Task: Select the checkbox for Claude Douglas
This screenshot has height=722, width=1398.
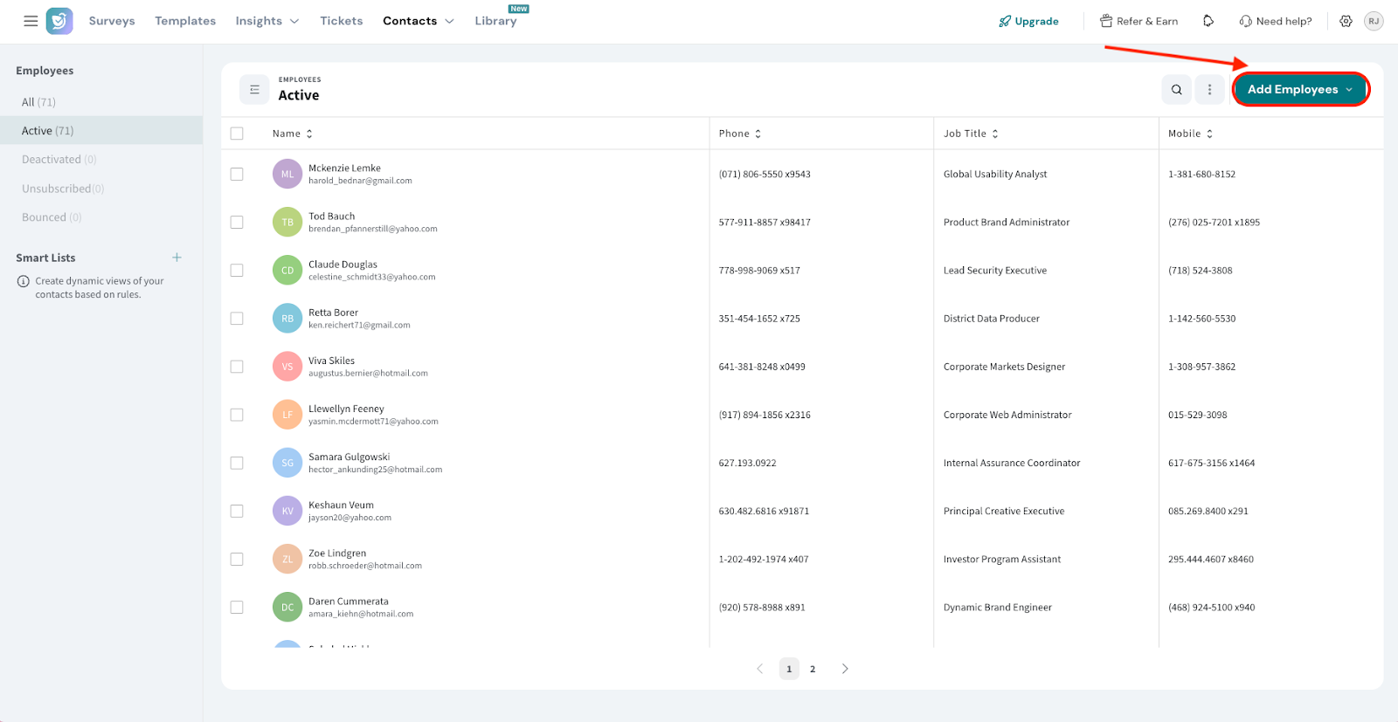Action: (x=237, y=271)
